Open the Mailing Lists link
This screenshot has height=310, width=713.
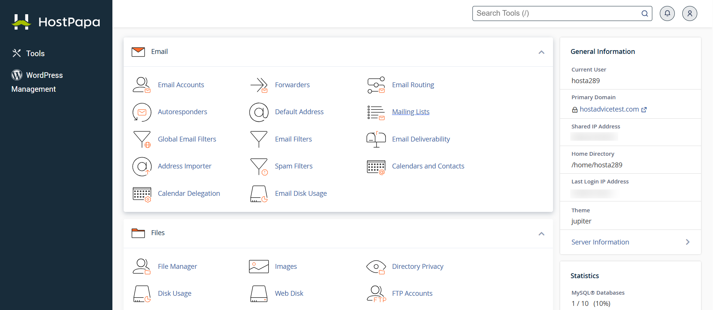pos(411,112)
